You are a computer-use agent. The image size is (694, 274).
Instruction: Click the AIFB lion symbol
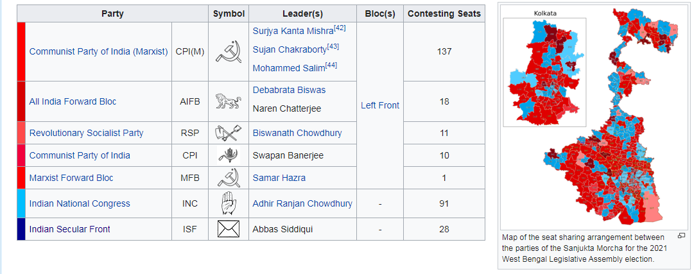click(228, 101)
